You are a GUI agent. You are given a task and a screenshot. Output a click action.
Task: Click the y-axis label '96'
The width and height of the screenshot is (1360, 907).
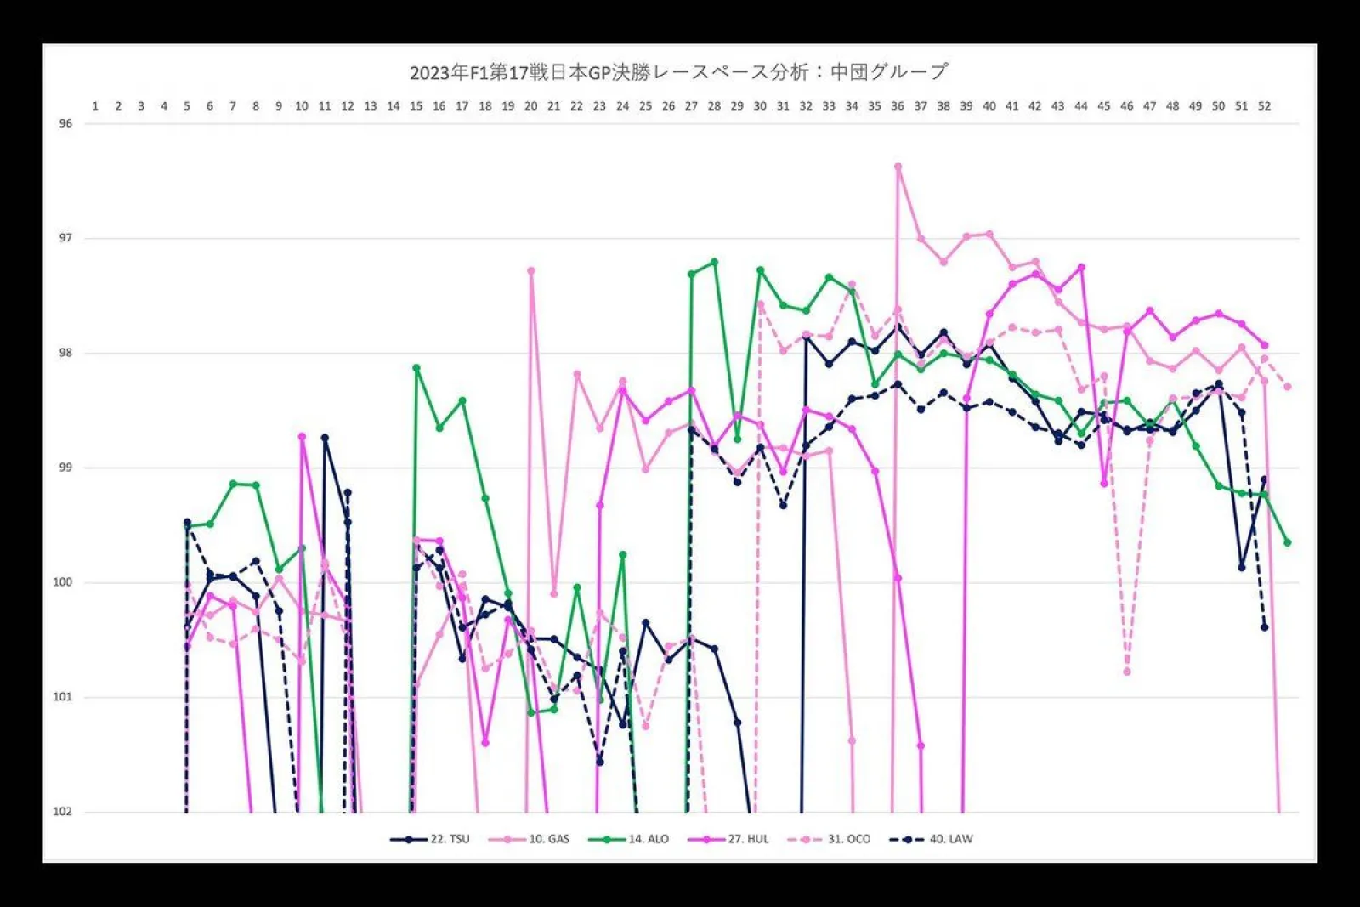[x=65, y=123]
